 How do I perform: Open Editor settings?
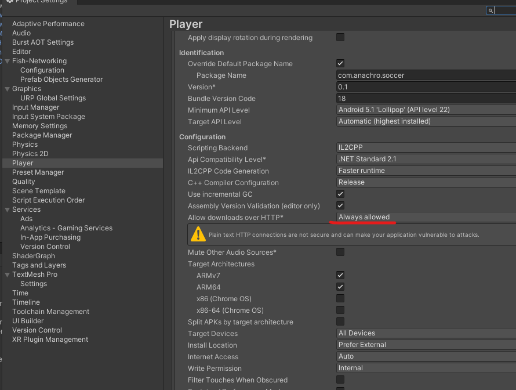(21, 52)
